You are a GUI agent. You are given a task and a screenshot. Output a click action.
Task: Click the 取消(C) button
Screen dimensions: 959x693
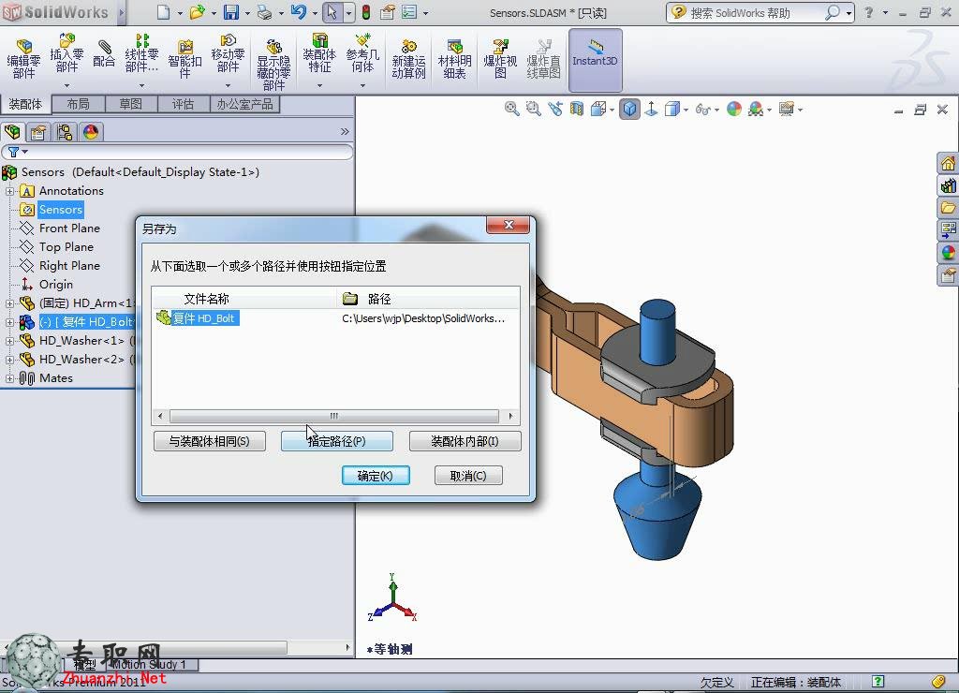(x=468, y=475)
